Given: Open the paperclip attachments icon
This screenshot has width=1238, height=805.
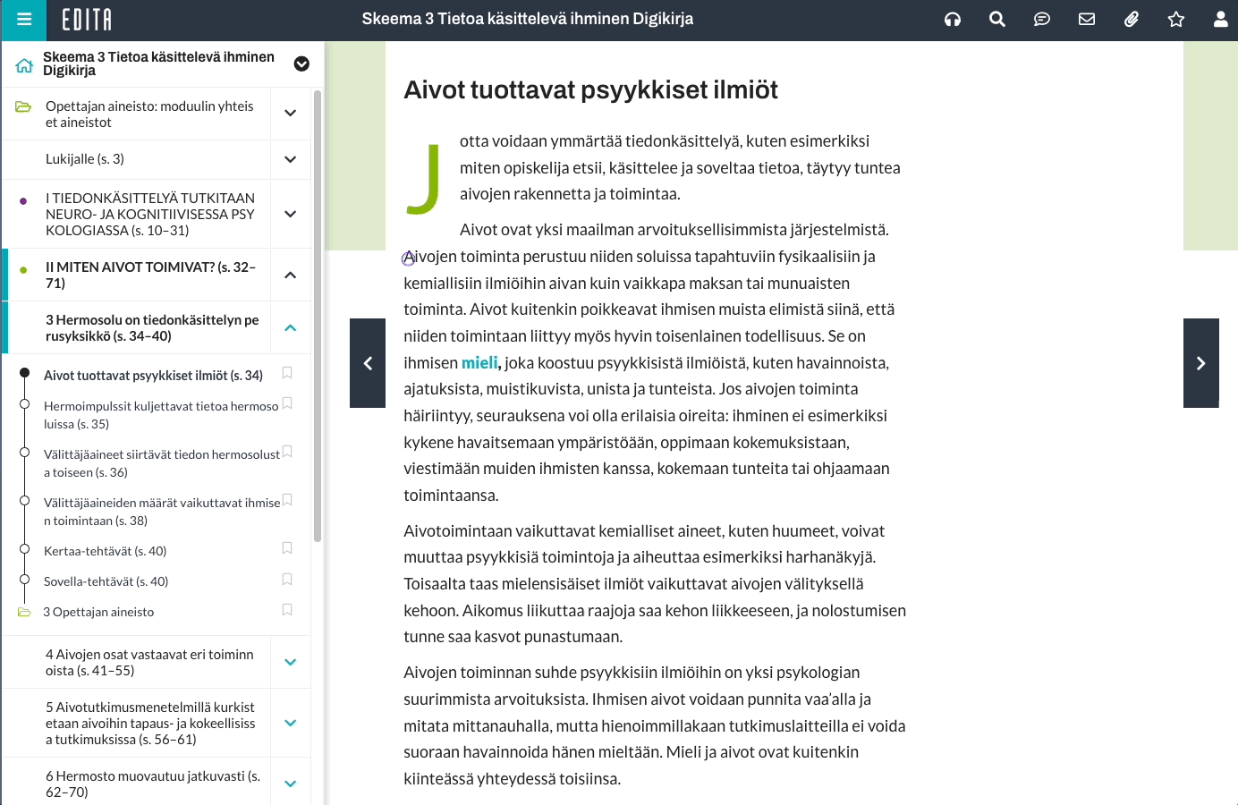Looking at the screenshot, I should click(x=1132, y=20).
